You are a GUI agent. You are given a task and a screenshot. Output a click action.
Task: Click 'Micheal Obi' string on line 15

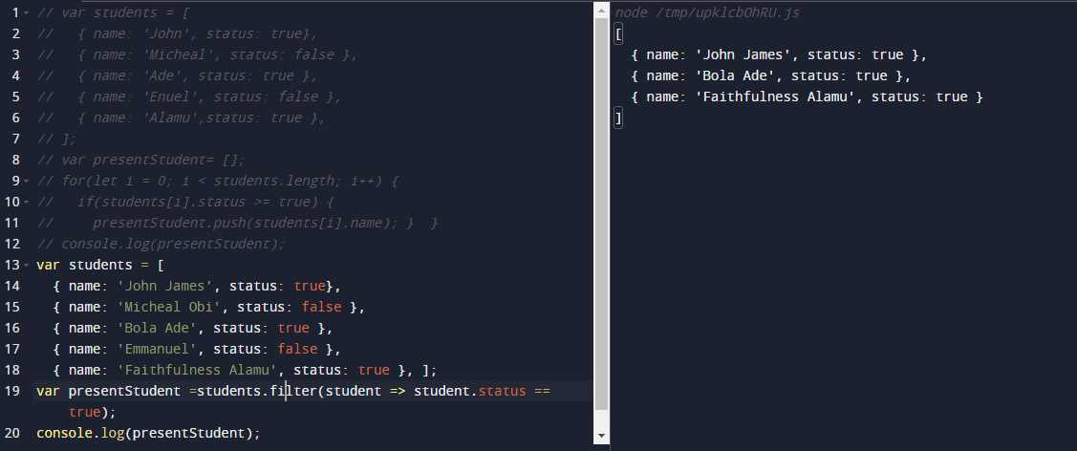(168, 307)
